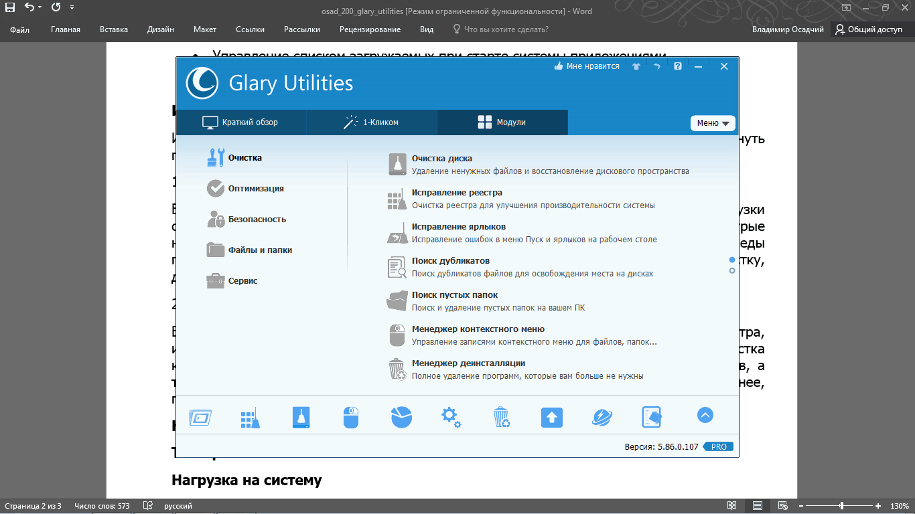Click the 'Версия: 5.86.0.107' text
The image size is (915, 514).
coord(662,446)
